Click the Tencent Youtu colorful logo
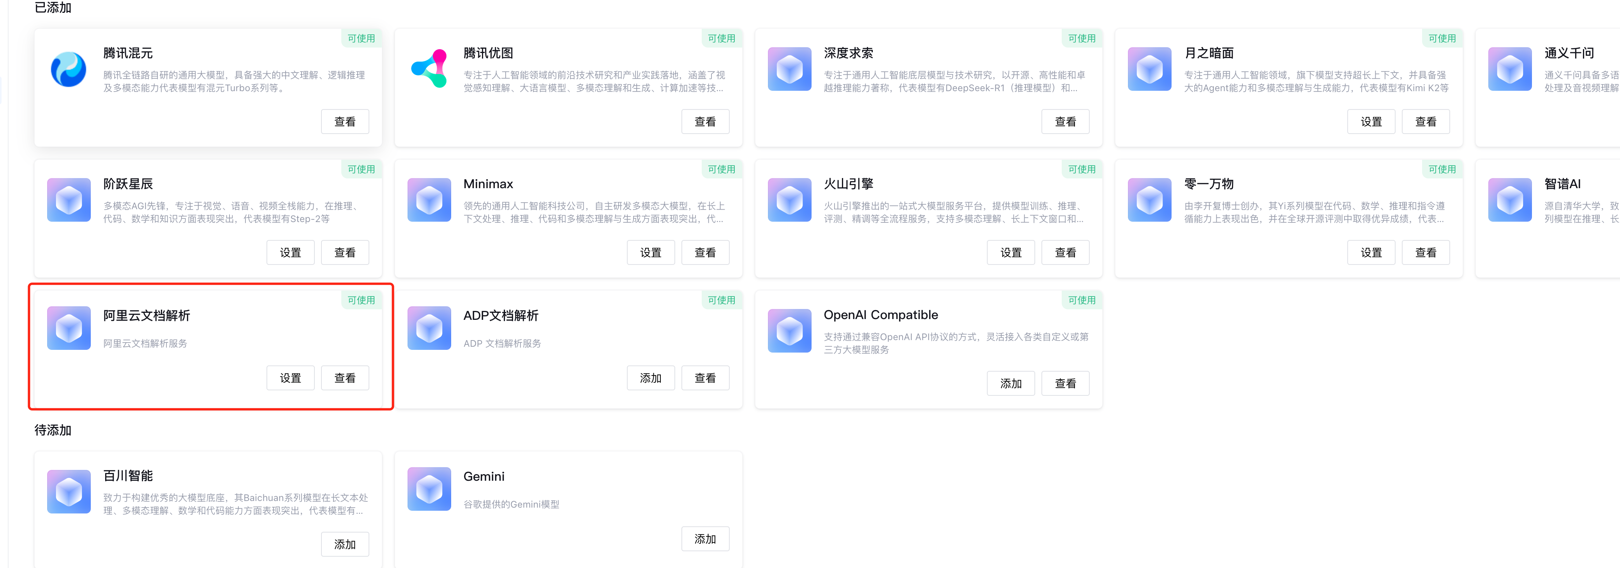The width and height of the screenshot is (1620, 568). pos(429,69)
